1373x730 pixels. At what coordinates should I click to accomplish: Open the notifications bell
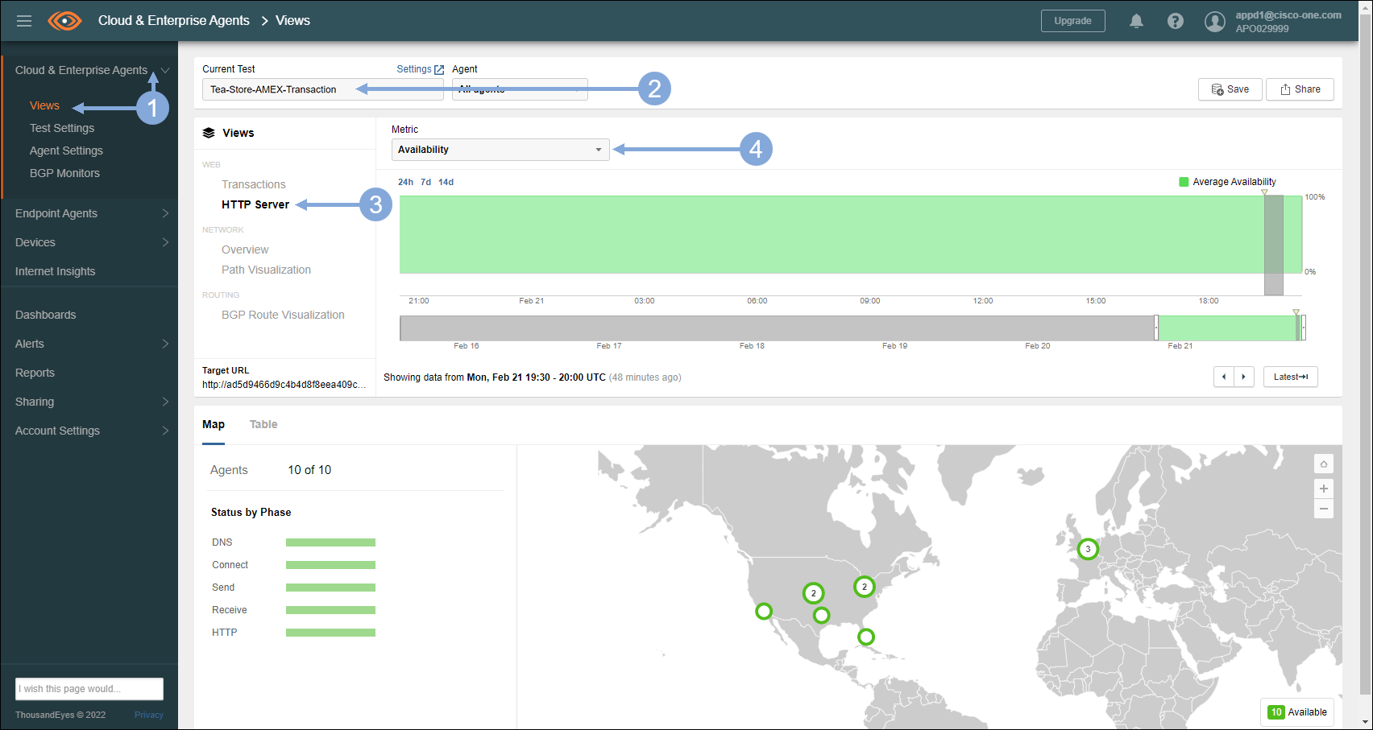pos(1136,21)
